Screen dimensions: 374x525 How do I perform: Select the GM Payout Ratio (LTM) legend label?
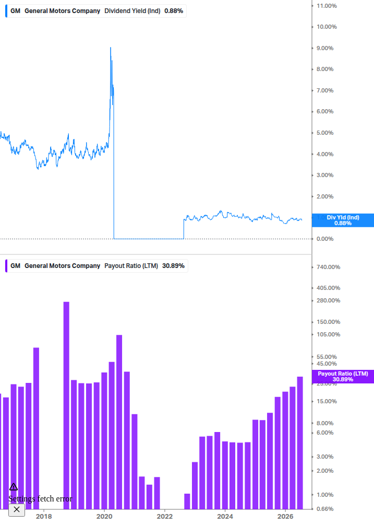[x=98, y=266]
